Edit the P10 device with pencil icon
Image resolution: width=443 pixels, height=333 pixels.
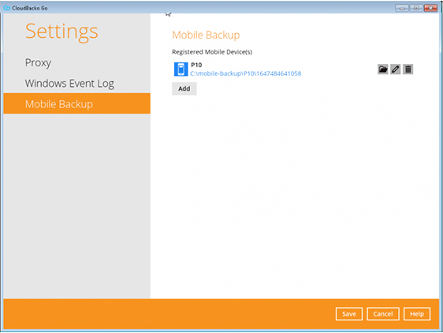pyautogui.click(x=395, y=69)
